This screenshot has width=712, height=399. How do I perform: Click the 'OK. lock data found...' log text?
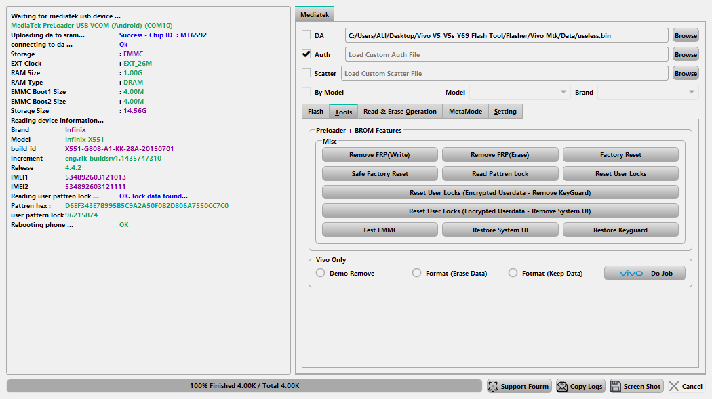pyautogui.click(x=153, y=196)
